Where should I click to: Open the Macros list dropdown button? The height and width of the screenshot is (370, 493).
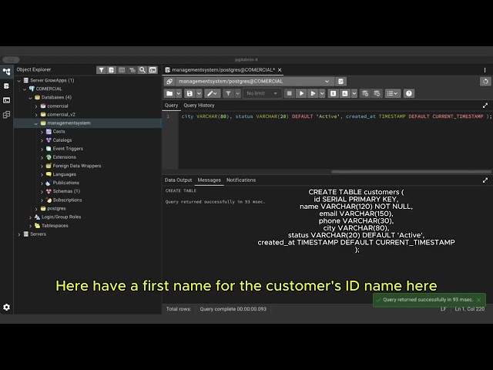coord(392,93)
